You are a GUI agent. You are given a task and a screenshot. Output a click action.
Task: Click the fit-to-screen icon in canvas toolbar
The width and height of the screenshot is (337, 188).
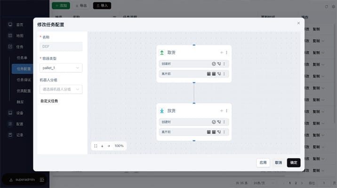coord(96,146)
